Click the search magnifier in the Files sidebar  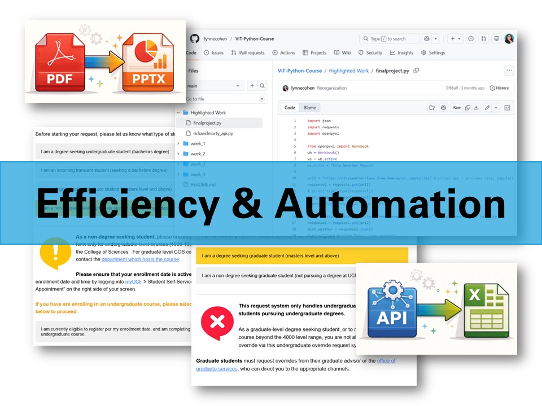[263, 85]
